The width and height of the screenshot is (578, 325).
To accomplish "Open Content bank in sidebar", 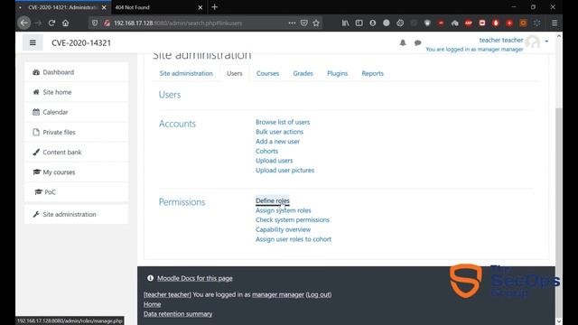I will click(x=77, y=153).
